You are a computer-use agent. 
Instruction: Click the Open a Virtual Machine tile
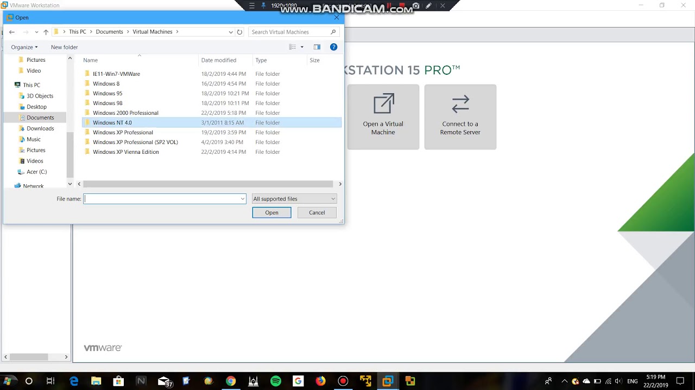(383, 117)
